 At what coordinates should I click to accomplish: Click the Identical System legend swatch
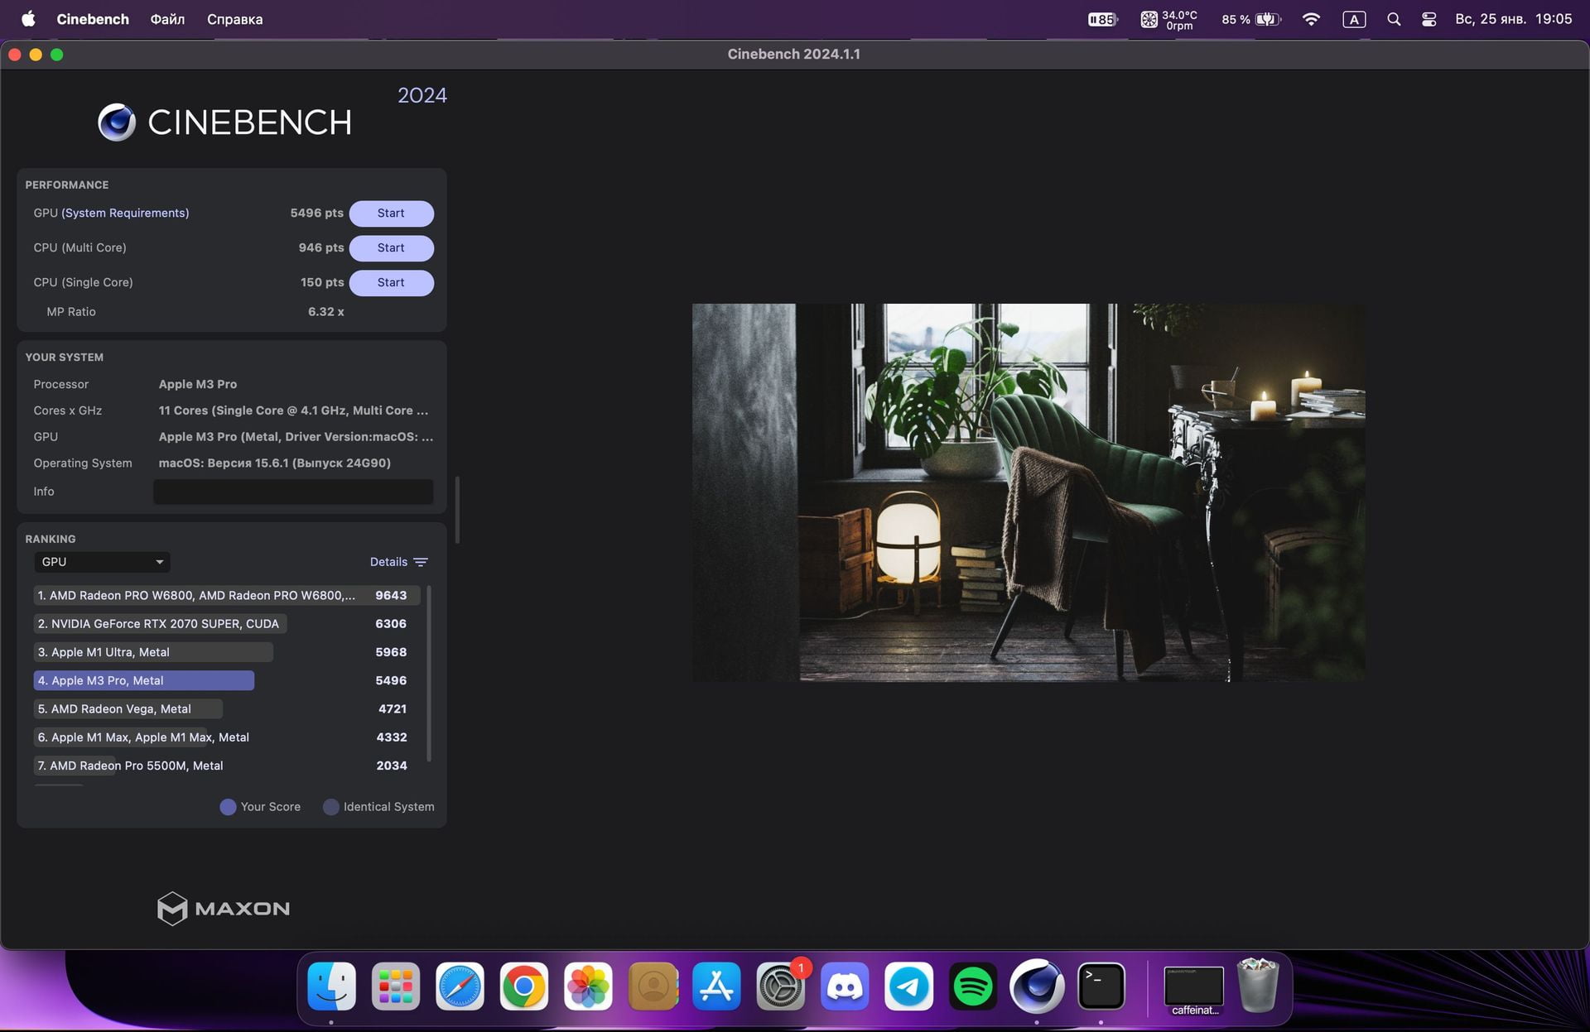click(330, 807)
